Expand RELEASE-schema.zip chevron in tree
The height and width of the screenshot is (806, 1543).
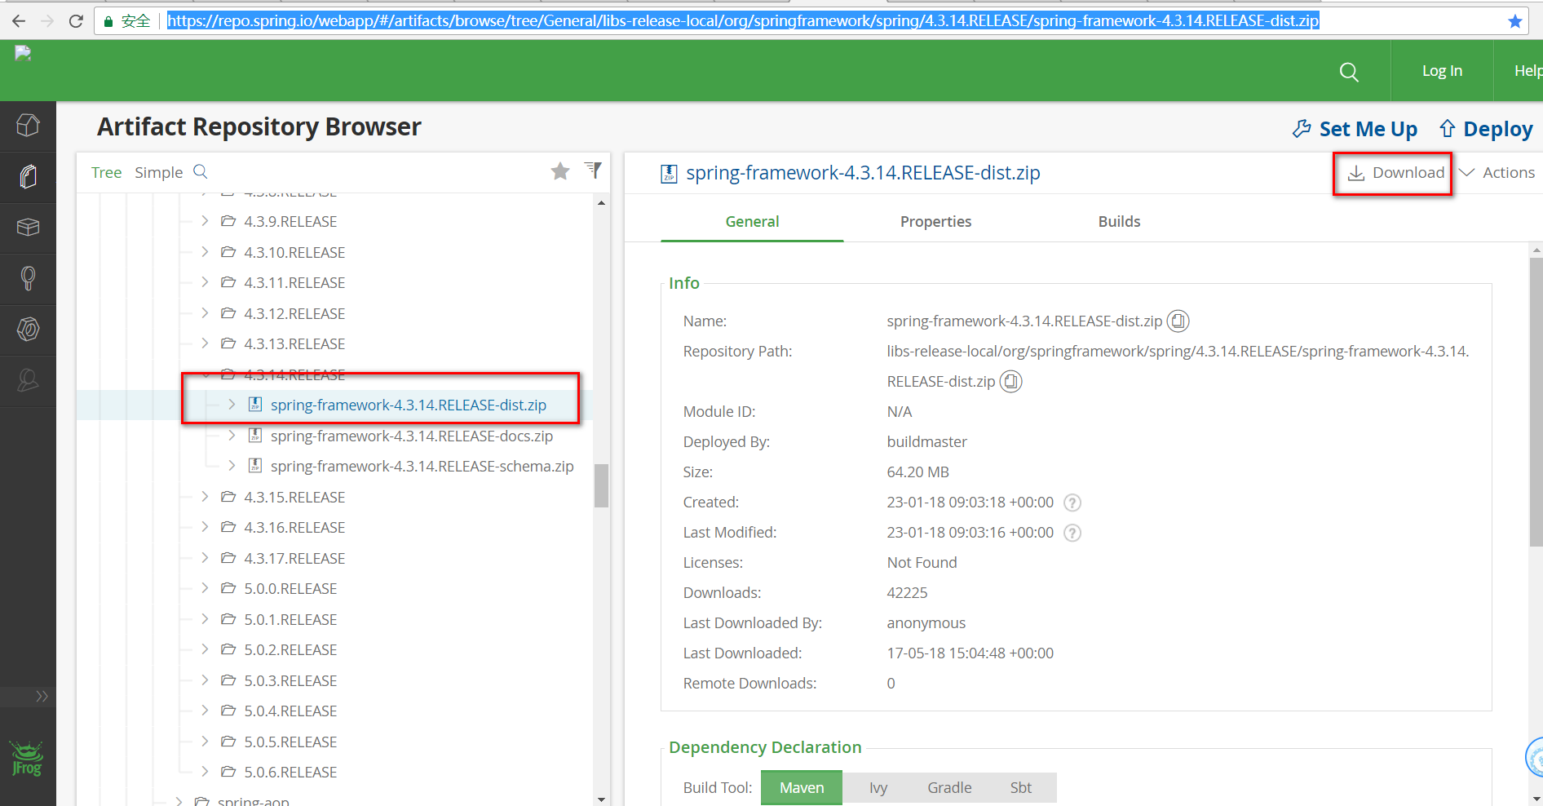click(232, 466)
